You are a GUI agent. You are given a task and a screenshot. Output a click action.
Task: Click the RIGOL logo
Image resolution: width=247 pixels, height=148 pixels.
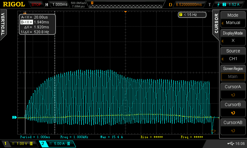[14, 4]
